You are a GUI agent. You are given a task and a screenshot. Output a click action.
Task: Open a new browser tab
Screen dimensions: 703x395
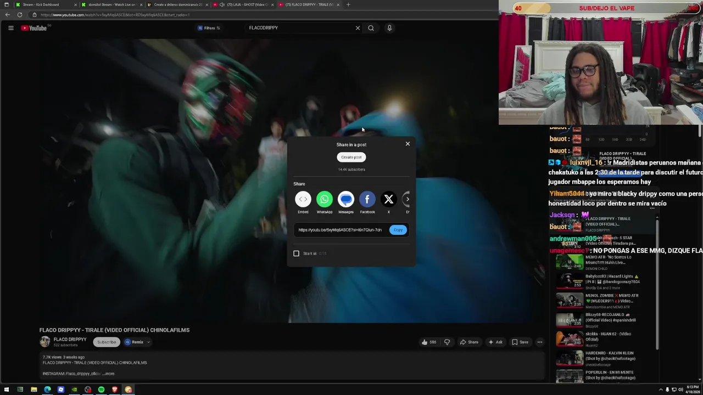coord(348,4)
